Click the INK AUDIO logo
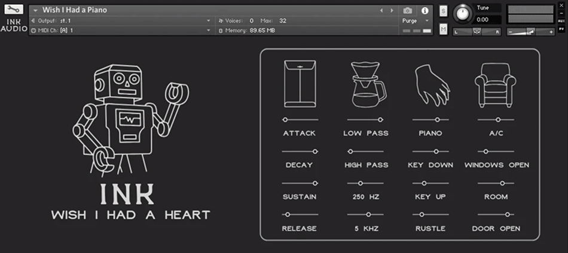This screenshot has height=253, width=568. pos(14,25)
